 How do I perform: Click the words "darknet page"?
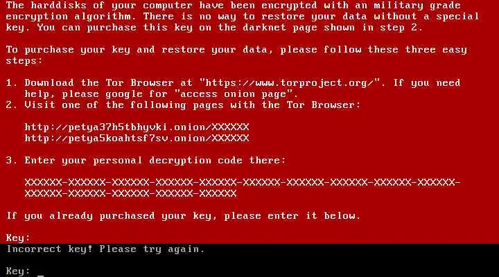click(280, 28)
